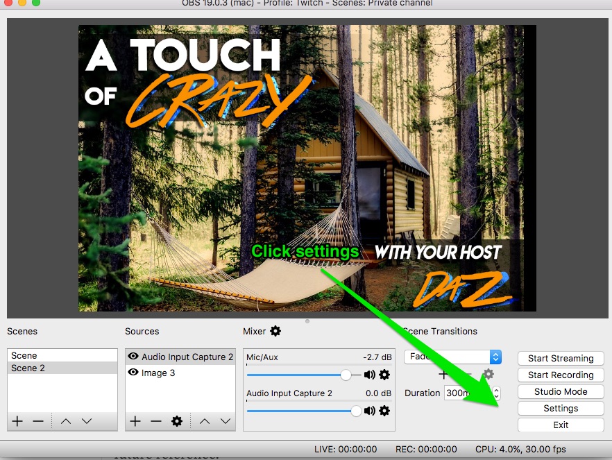
Task: Click Exit button
Action: (561, 425)
